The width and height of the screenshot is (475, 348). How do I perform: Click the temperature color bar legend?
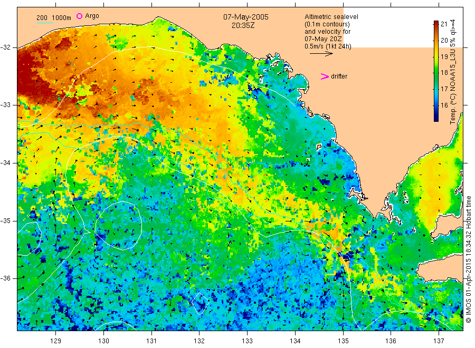coord(436,71)
